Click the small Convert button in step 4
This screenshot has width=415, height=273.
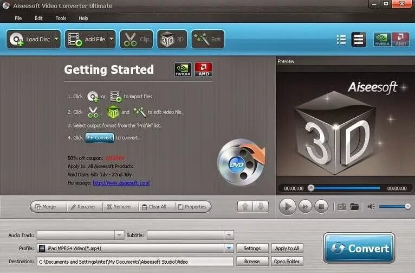coord(100,138)
